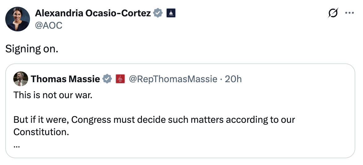Viewport: 363px width, 165px height.
Task: Click AOC's blue verified checkmark badge
Action: pyautogui.click(x=158, y=13)
